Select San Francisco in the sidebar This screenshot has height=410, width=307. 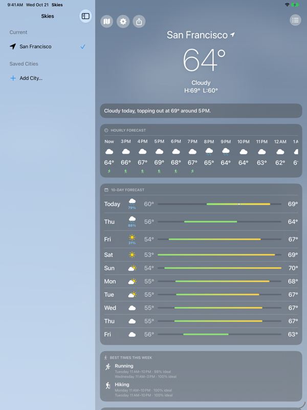point(48,47)
